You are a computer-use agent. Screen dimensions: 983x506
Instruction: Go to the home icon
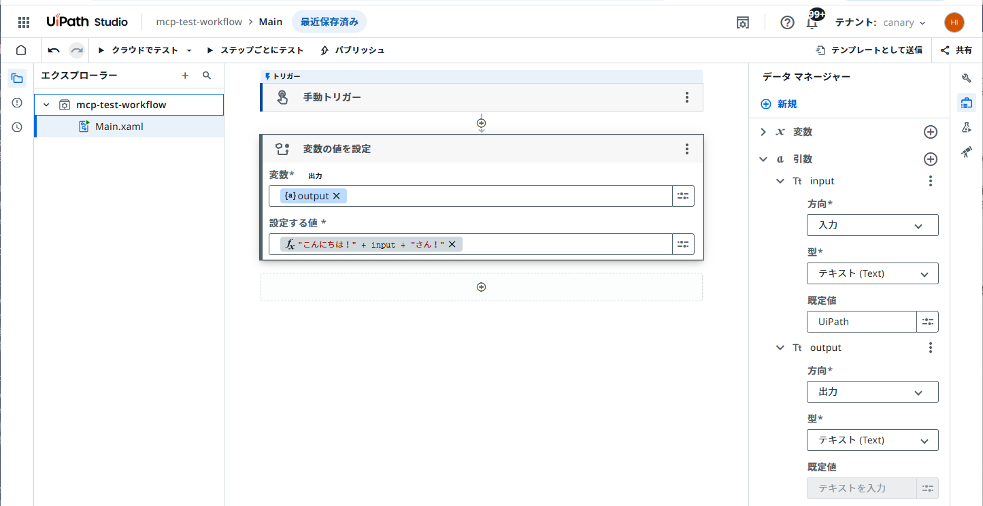[21, 50]
